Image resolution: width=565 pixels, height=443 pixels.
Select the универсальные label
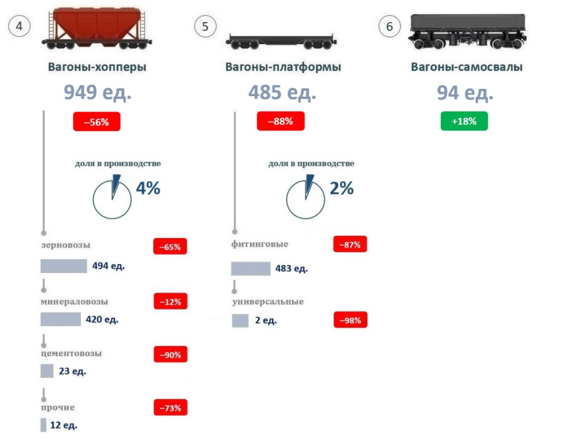(x=268, y=302)
